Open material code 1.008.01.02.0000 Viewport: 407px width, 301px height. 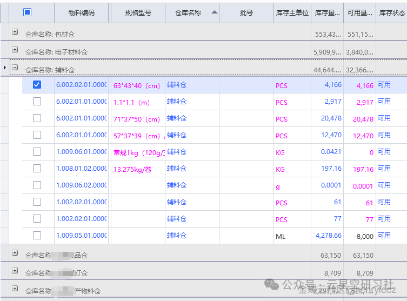coord(82,169)
